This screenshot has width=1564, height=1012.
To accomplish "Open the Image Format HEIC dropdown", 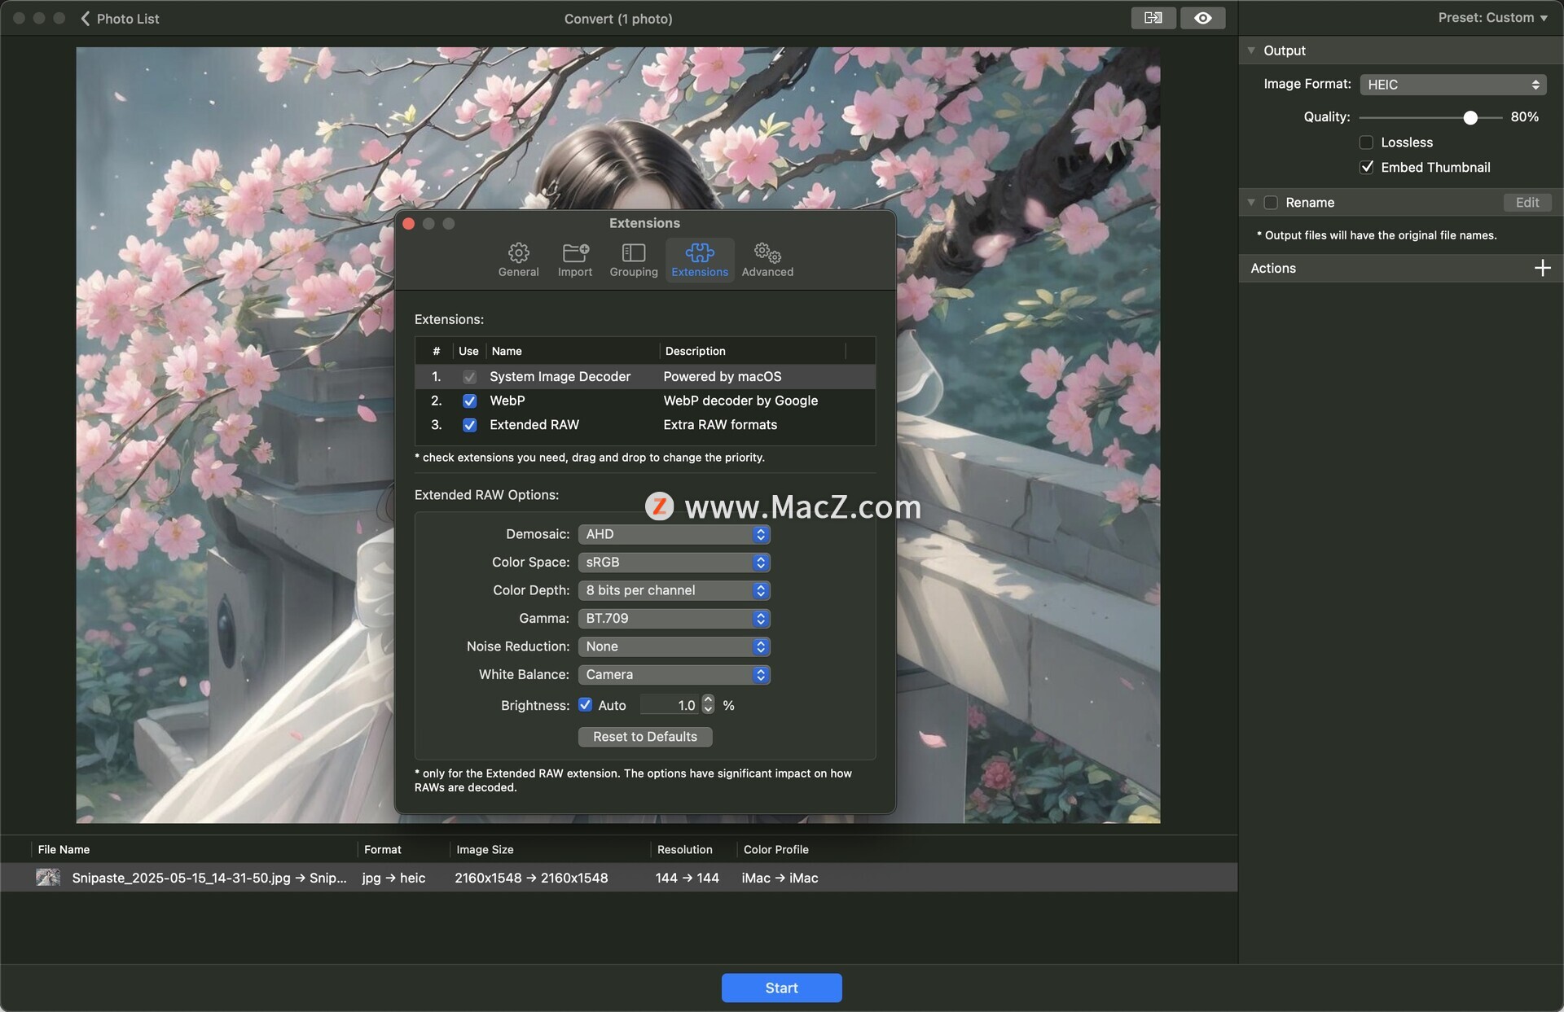I will tap(1452, 85).
